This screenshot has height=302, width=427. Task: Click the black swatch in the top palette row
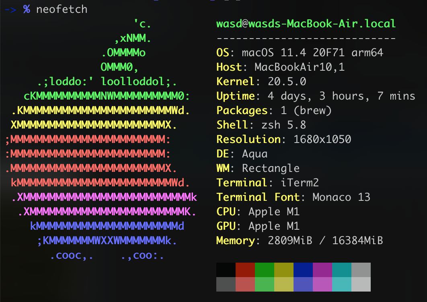tap(226, 270)
